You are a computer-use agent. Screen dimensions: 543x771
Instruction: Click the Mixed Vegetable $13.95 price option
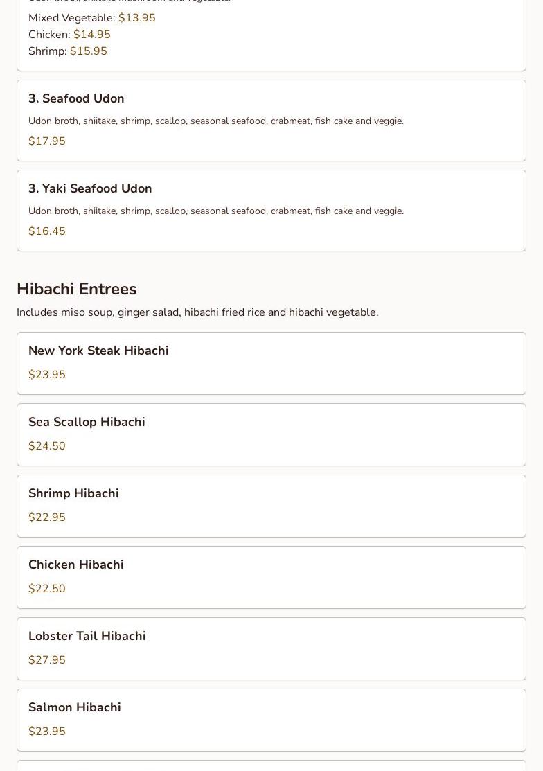point(92,18)
